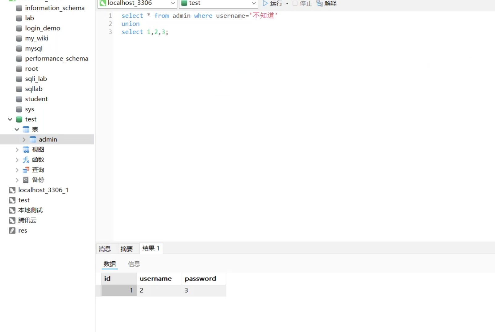
Task: Click the Stop query button
Action: (x=302, y=3)
